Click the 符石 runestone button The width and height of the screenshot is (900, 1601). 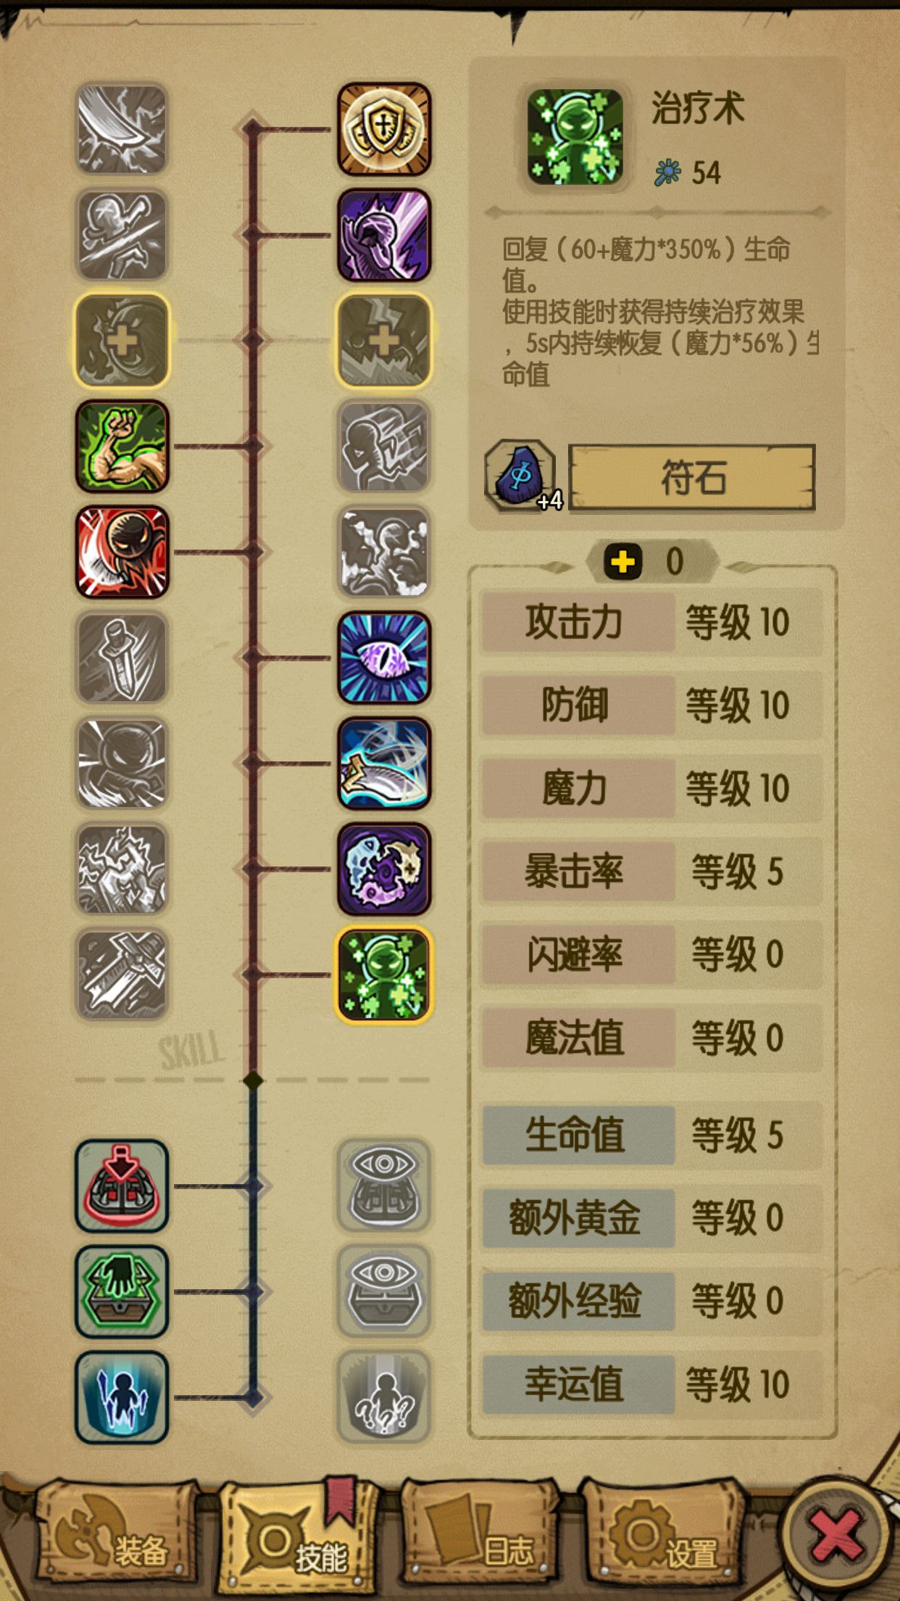693,478
